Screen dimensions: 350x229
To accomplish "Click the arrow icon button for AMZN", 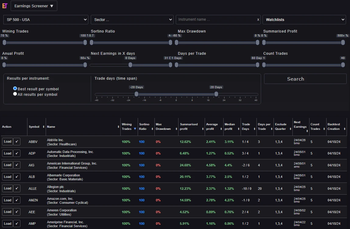I will pos(17,200).
